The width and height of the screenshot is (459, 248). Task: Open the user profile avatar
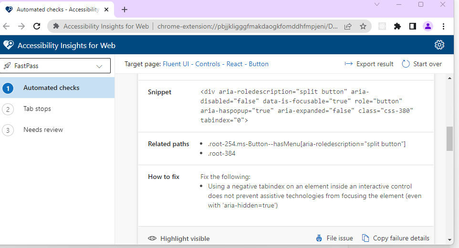click(428, 26)
